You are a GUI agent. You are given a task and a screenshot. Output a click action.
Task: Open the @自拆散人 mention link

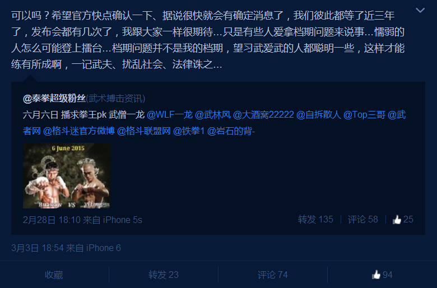tap(319, 115)
